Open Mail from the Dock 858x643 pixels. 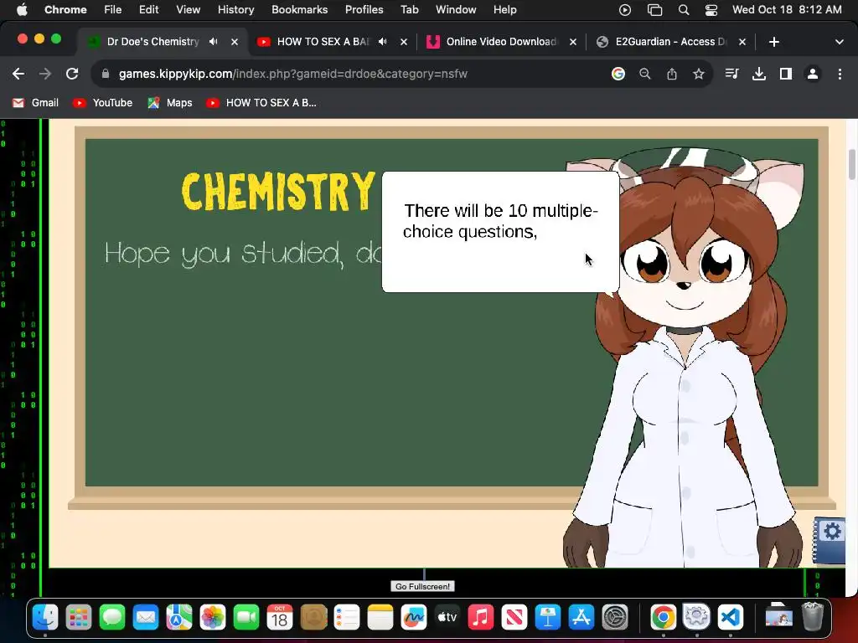pyautogui.click(x=146, y=618)
